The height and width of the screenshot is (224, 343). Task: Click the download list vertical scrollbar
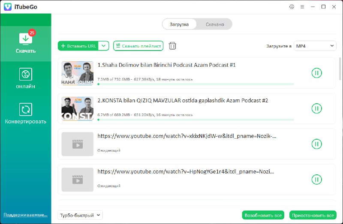pyautogui.click(x=340, y=69)
